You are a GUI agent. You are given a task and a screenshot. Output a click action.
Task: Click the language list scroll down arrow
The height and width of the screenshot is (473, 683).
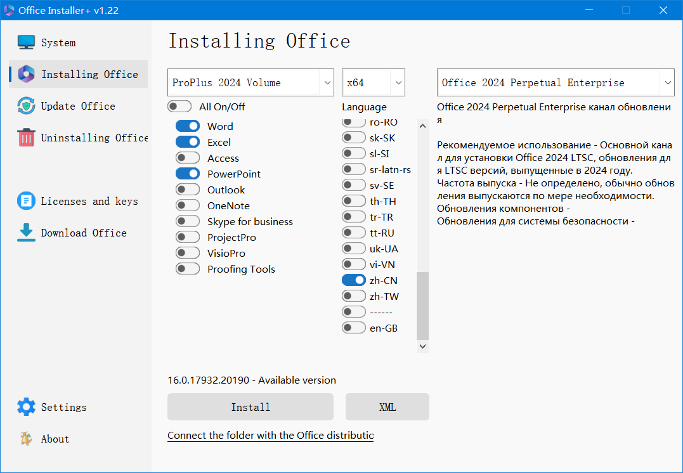pos(422,346)
